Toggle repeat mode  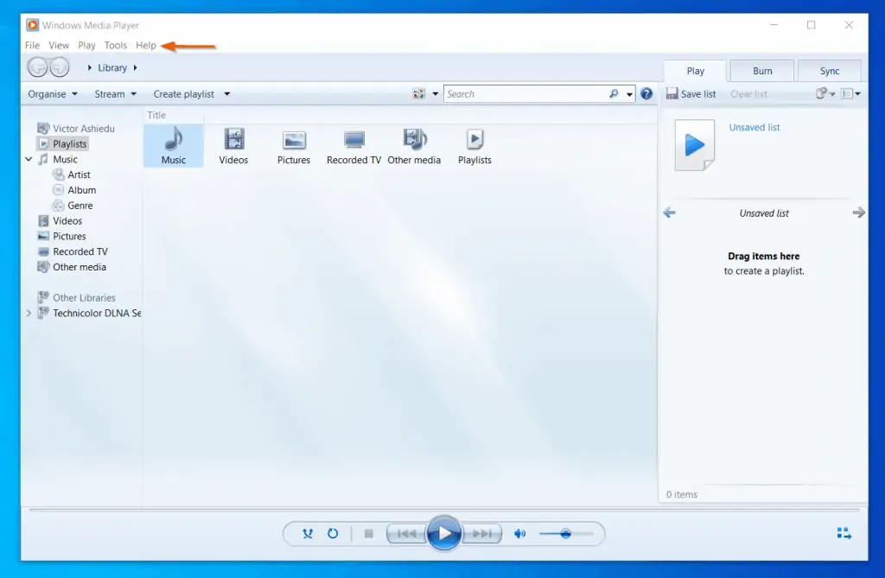click(333, 533)
